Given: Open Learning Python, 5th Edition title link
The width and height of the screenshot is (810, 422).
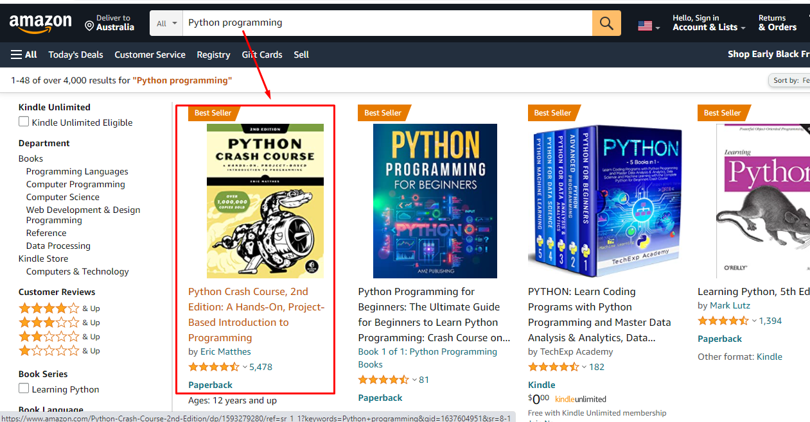Looking at the screenshot, I should pyautogui.click(x=753, y=291).
